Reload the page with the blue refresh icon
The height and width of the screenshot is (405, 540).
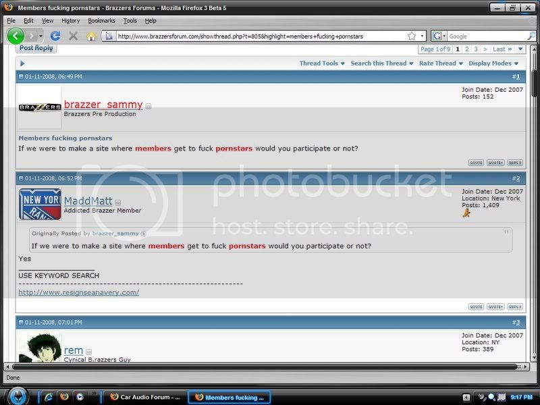55,36
